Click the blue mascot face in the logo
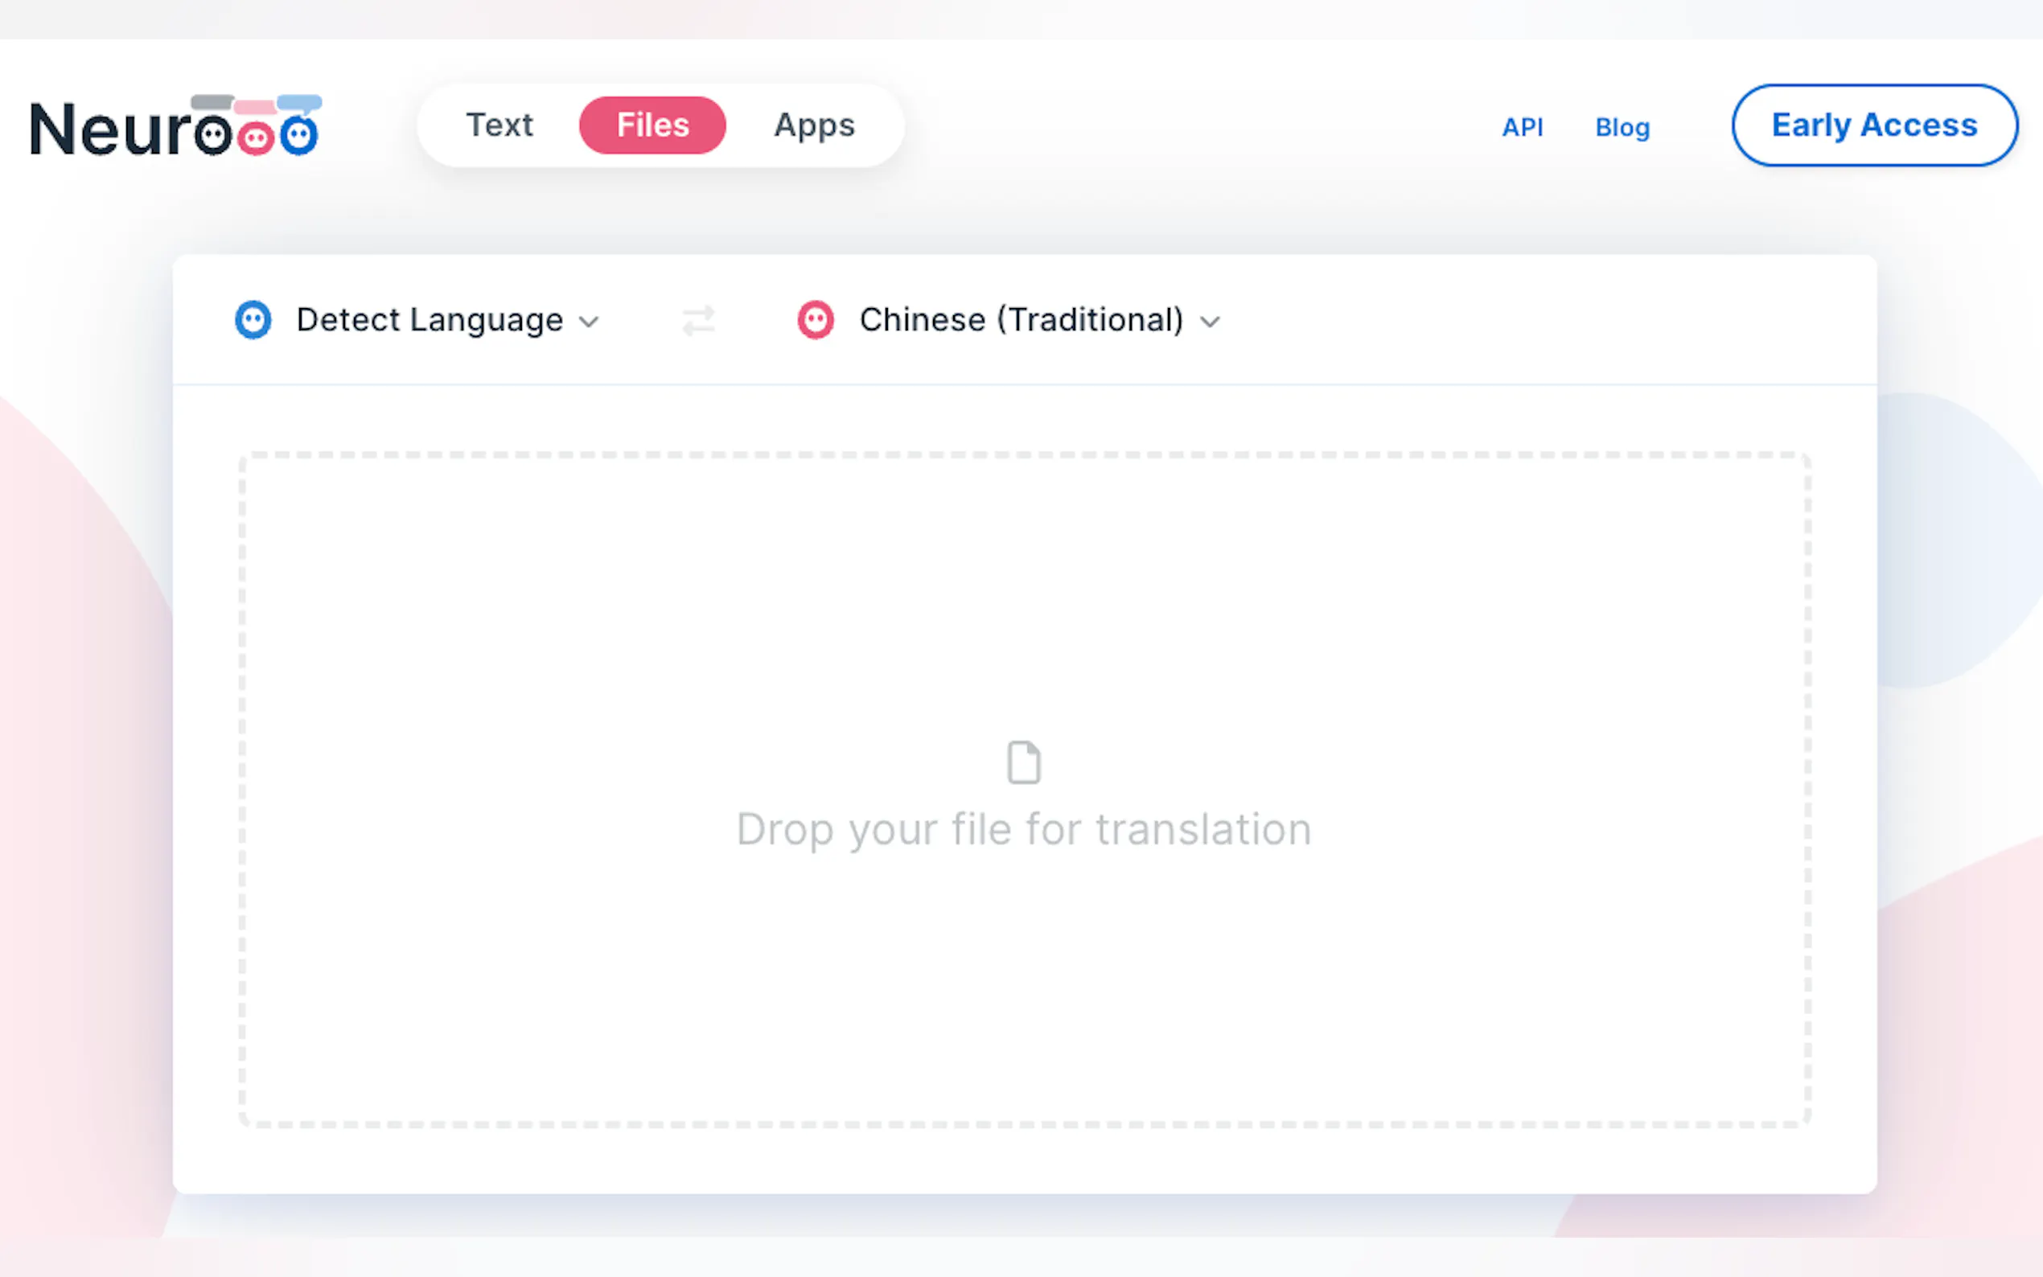Viewport: 2043px width, 1277px height. coord(299,135)
